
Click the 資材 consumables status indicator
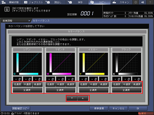146,114
